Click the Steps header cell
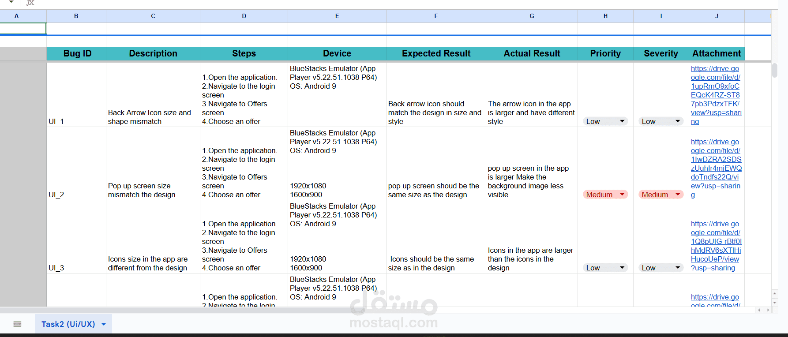The image size is (788, 337). click(244, 53)
